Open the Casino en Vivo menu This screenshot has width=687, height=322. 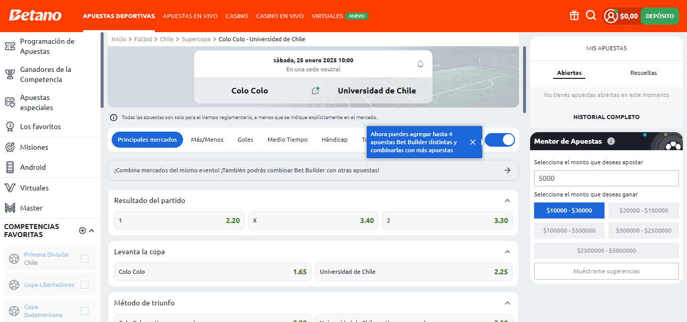280,16
